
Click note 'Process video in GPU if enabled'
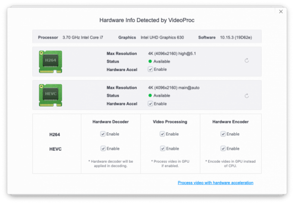[x=170, y=163]
